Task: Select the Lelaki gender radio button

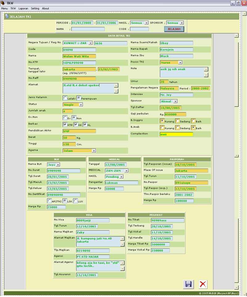Action: pyautogui.click(x=65, y=98)
